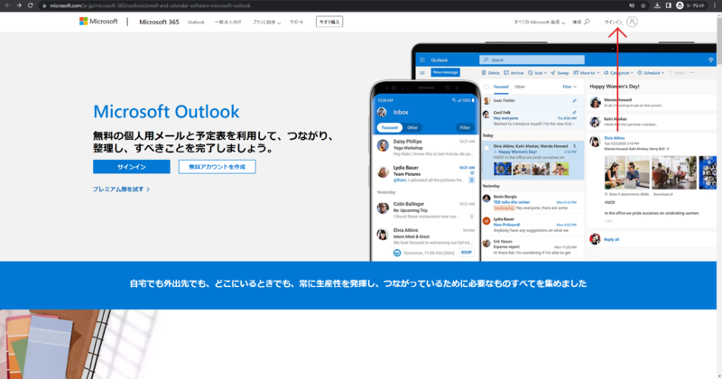Image resolution: width=722 pixels, height=379 pixels.
Task: Click Sweep in the mockup toolbar
Action: 560,73
